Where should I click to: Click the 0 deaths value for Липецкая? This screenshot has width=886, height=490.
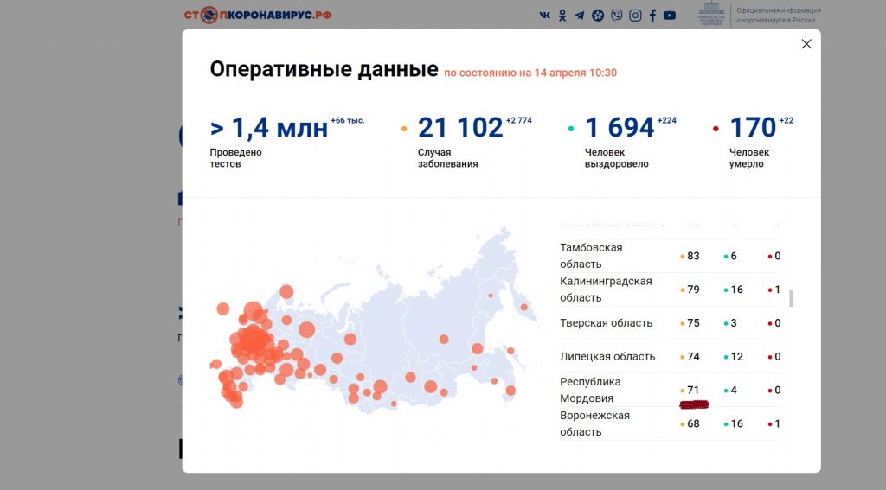point(778,357)
